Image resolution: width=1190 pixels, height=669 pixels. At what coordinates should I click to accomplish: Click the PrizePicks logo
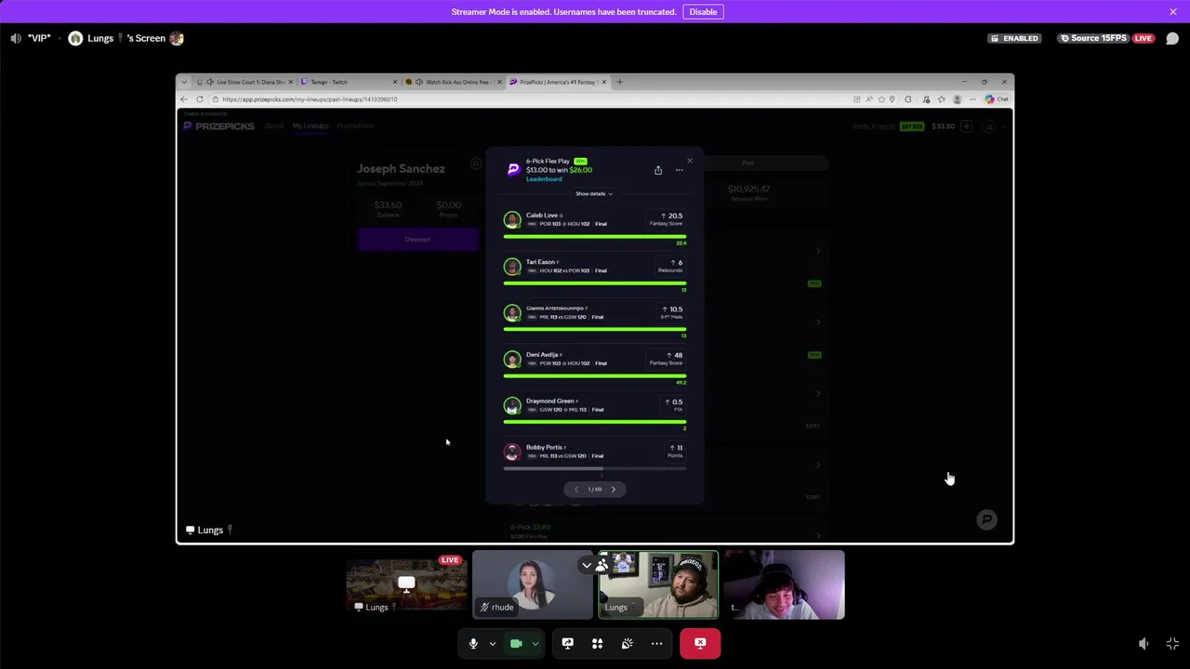pos(219,126)
